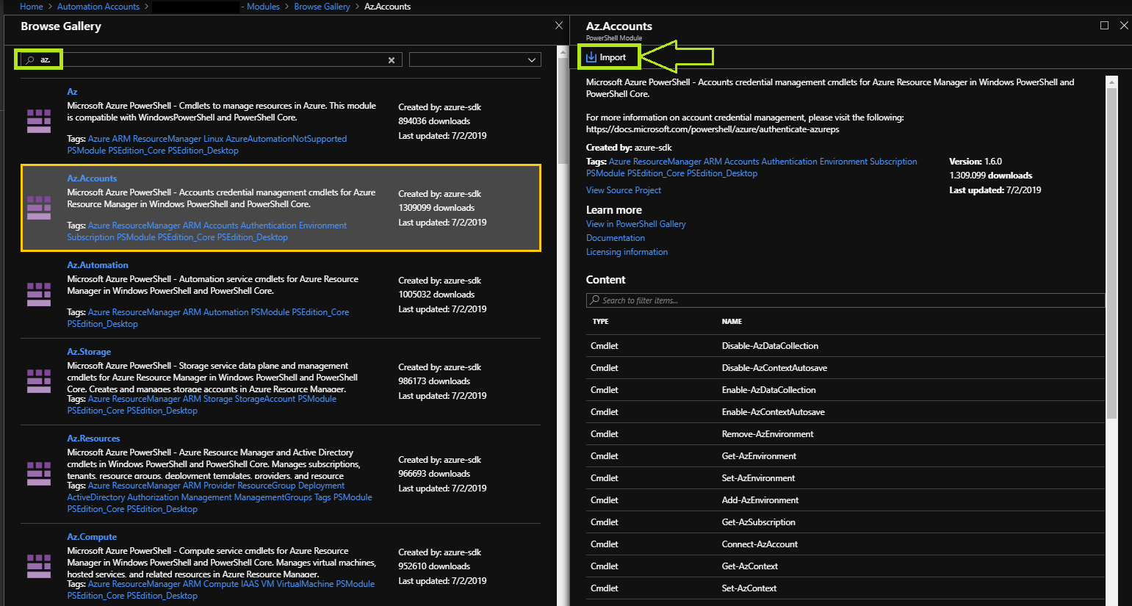This screenshot has width=1132, height=606.
Task: Click the details pane vertical scrollbar
Action: point(1111,253)
